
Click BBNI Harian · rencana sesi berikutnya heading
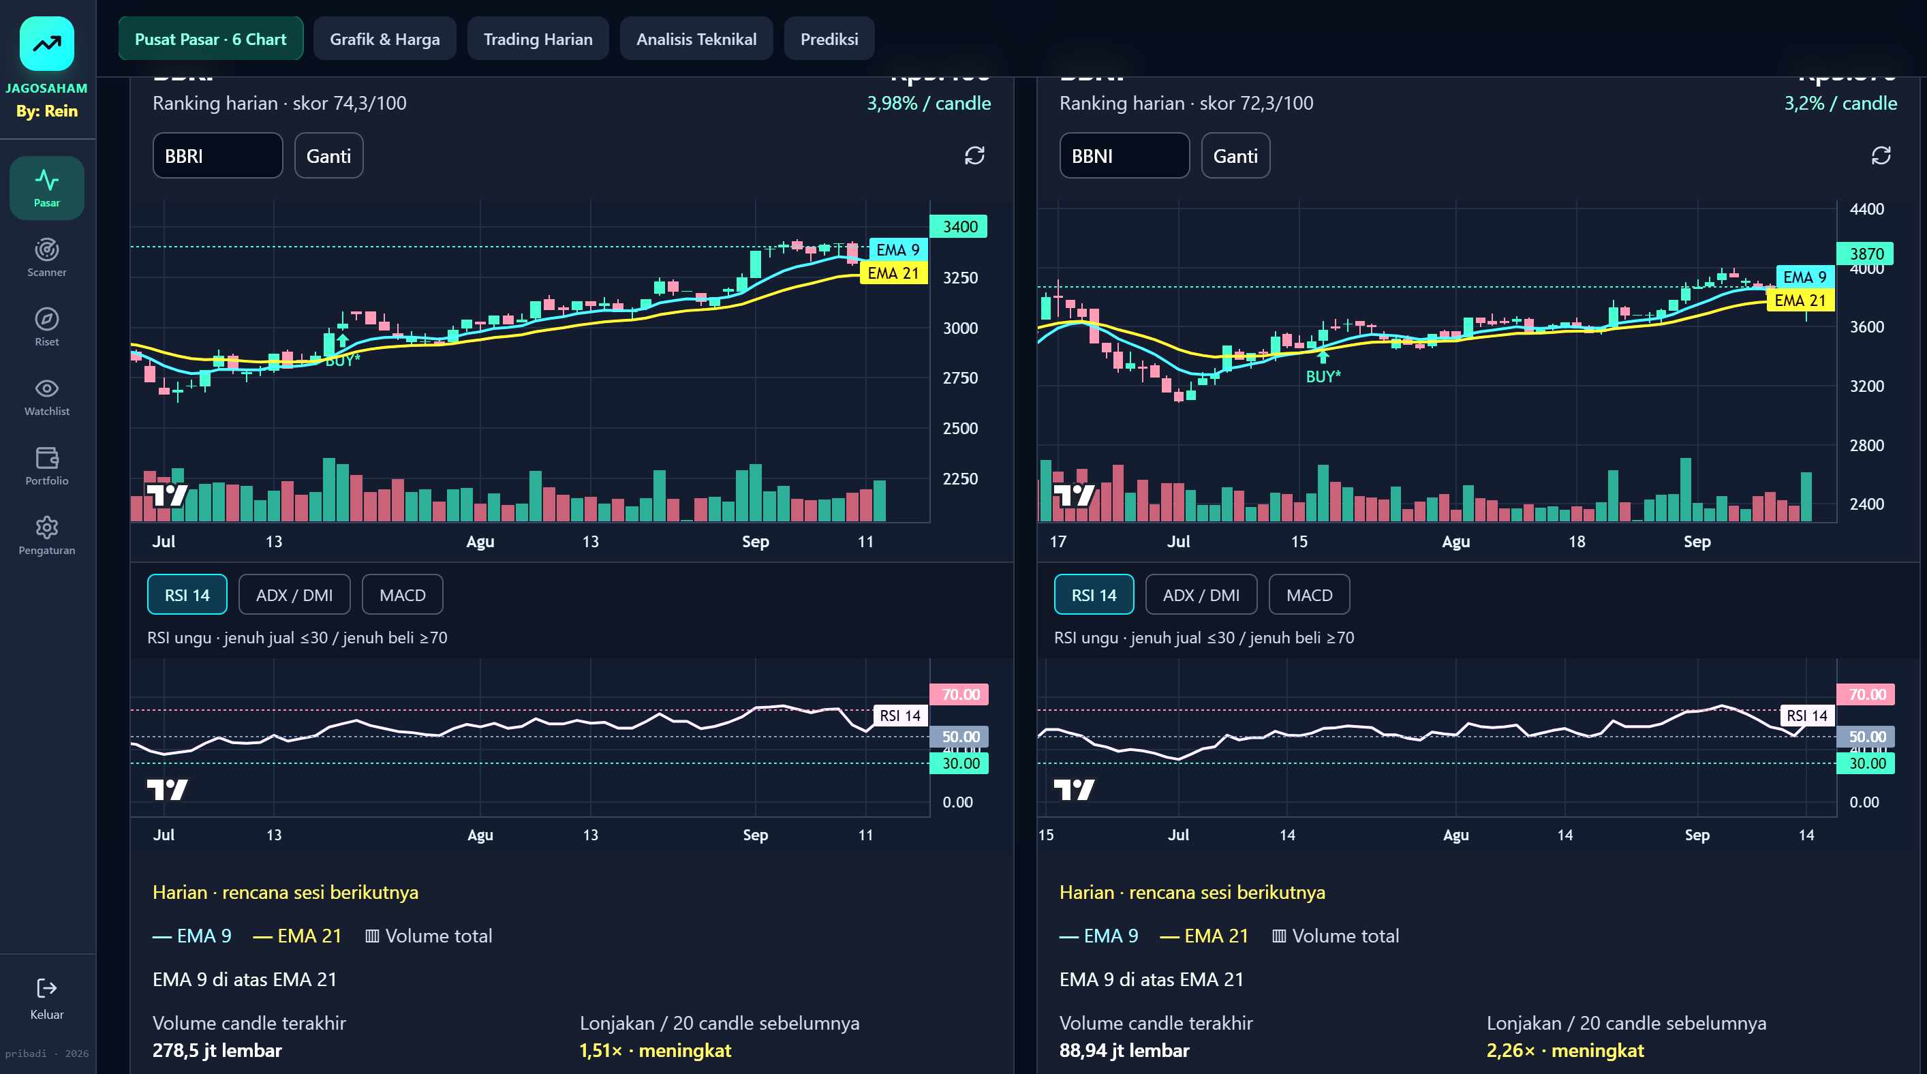tap(1192, 892)
